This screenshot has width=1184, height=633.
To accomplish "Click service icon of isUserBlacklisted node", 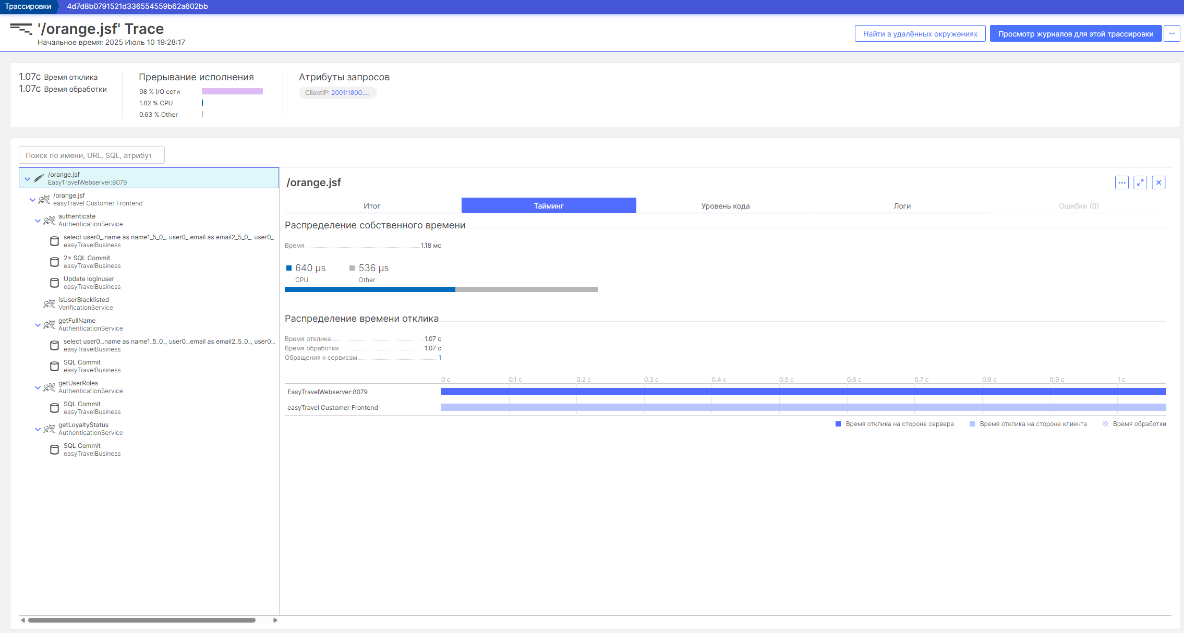I will tap(50, 303).
